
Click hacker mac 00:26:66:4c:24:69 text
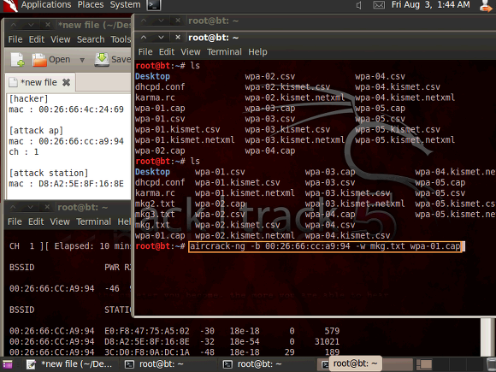[x=66, y=109]
